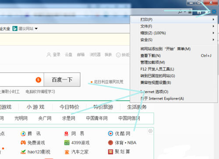Open the address bar search dropdown arrow
This screenshot has height=159, width=219.
point(185,12)
